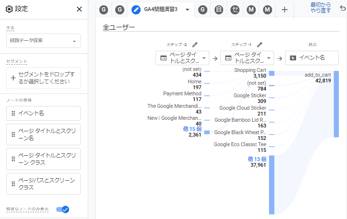Click the セグメント section label

coord(17,61)
